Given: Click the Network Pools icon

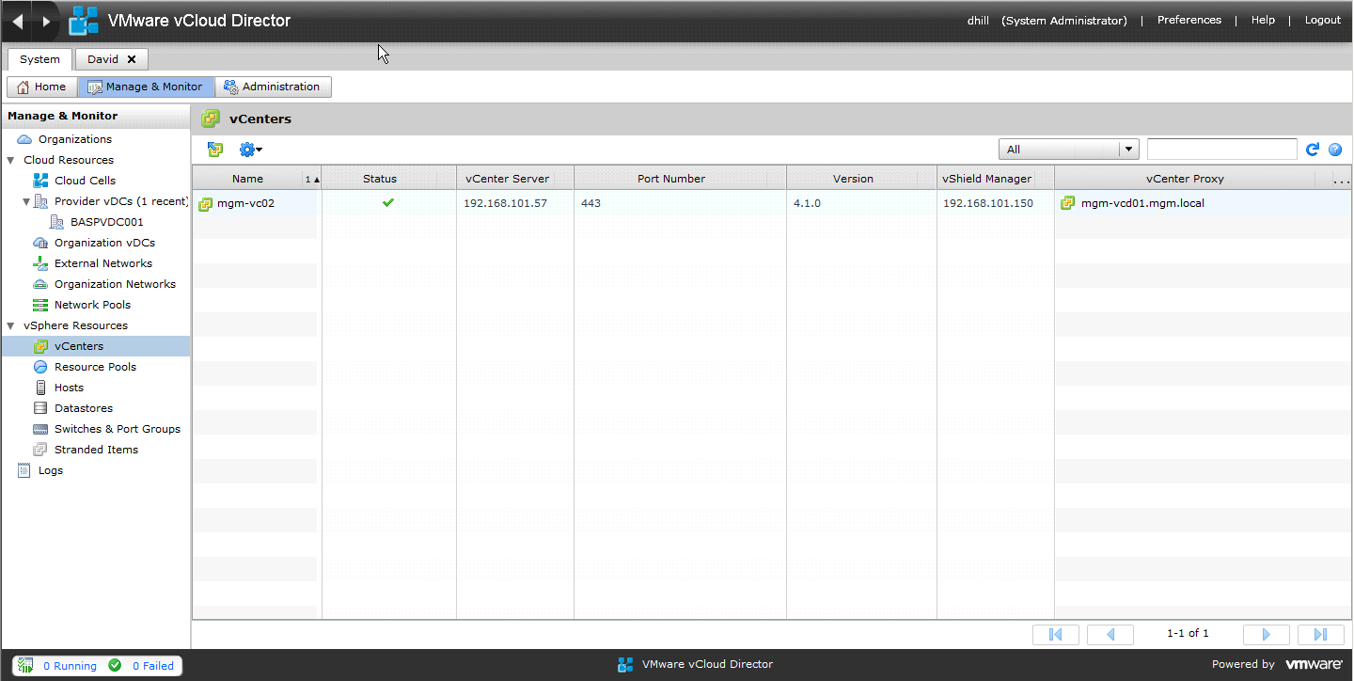Looking at the screenshot, I should coord(40,305).
